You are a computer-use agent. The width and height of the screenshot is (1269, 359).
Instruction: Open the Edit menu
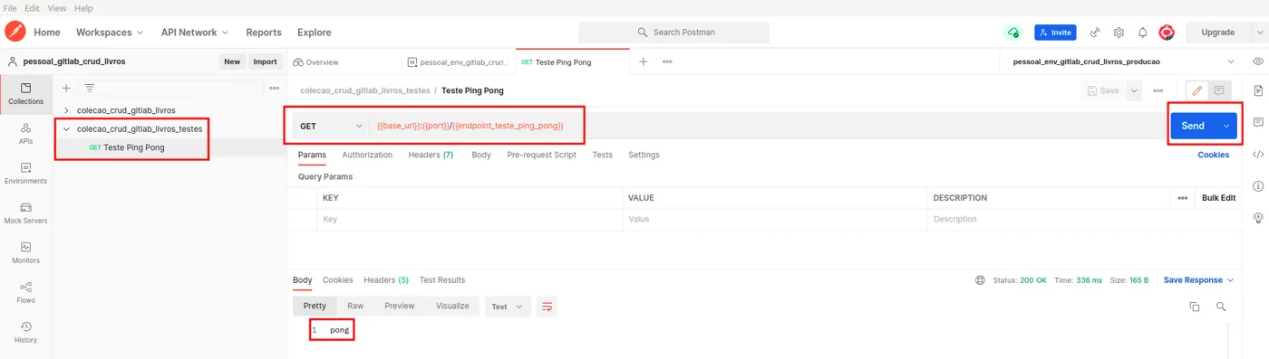pyautogui.click(x=32, y=8)
